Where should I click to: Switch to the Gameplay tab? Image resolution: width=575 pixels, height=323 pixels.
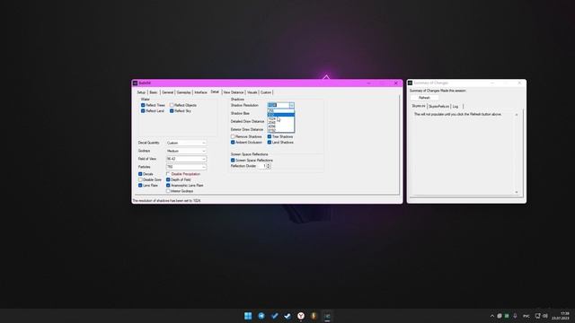point(183,92)
